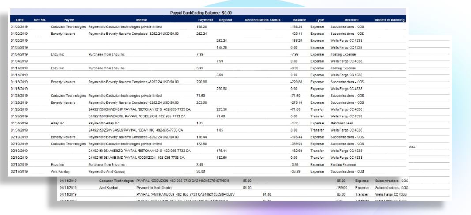Click the 182.60 payment amount
471x215 pixels.
[202, 144]
